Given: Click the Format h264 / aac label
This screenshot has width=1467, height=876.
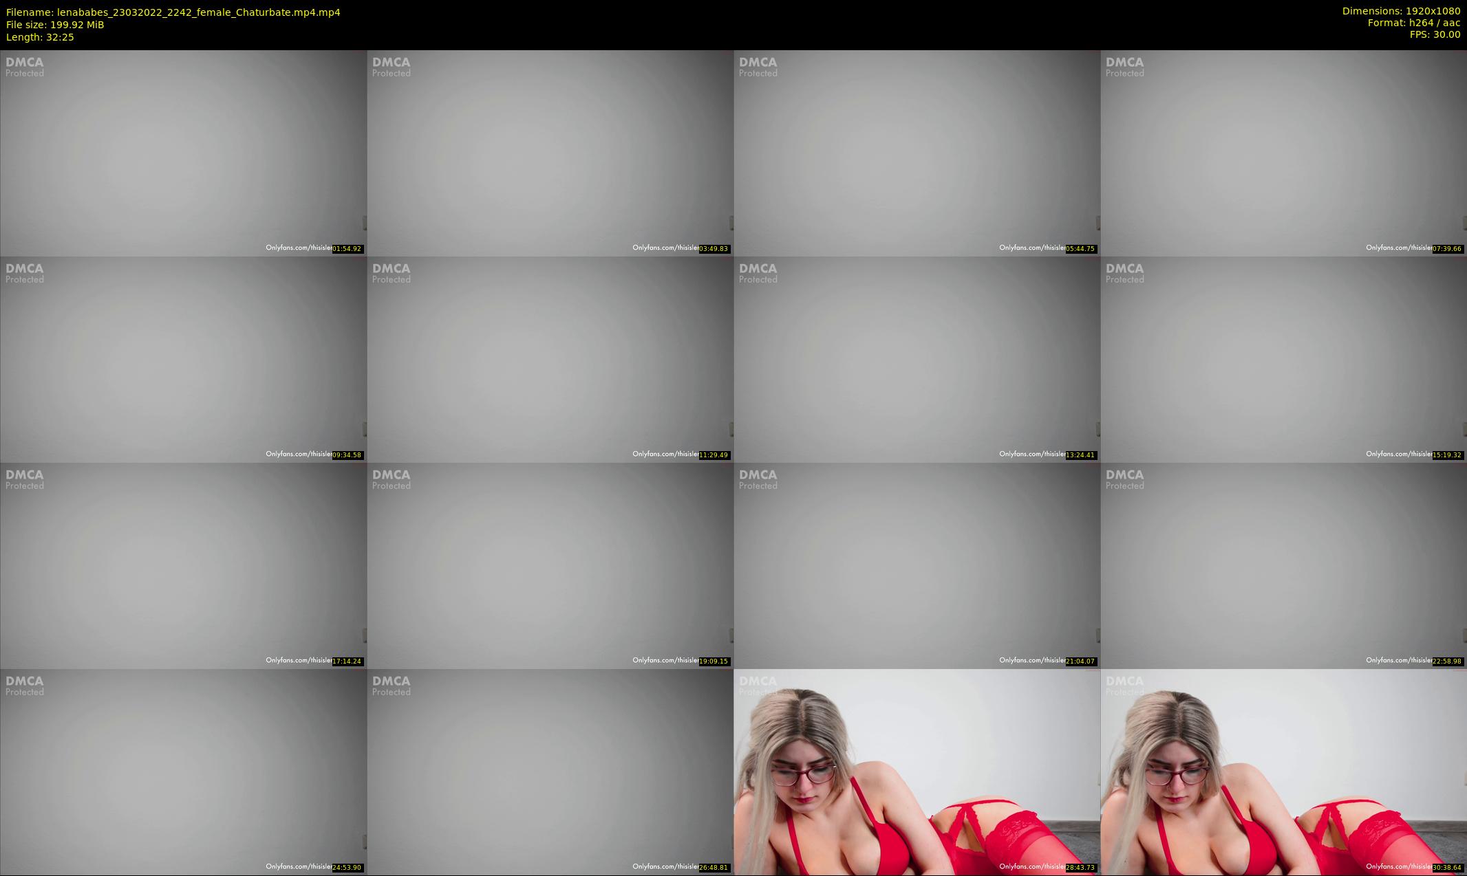Looking at the screenshot, I should point(1413,23).
